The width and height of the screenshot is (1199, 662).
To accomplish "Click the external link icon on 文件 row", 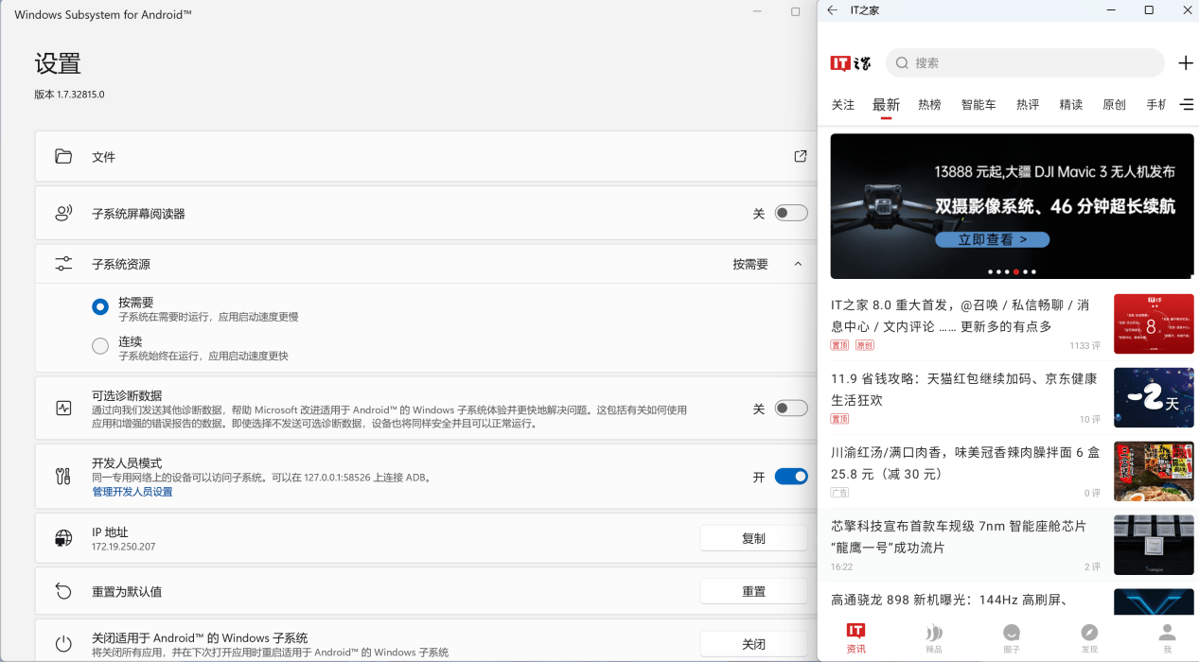I will coord(799,156).
